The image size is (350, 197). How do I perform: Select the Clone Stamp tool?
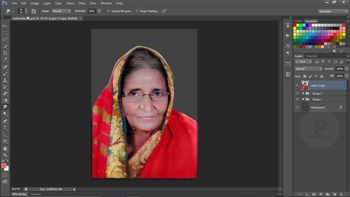(5, 80)
